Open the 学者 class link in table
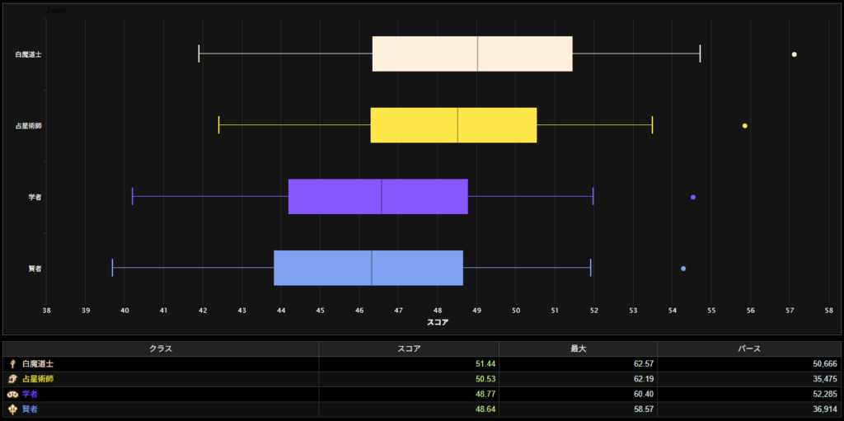Viewport: 844px width, 421px height. pyautogui.click(x=30, y=394)
